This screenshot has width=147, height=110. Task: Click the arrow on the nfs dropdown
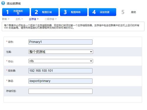click(91, 61)
